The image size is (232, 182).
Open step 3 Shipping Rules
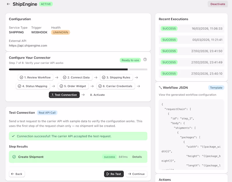(117, 78)
